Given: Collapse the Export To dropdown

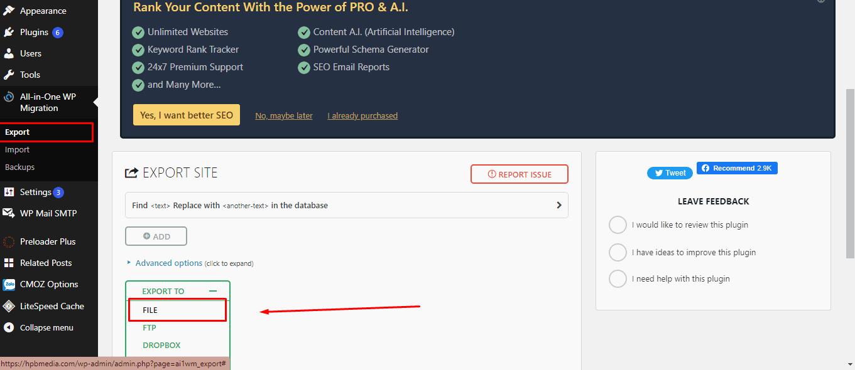Looking at the screenshot, I should pos(213,291).
